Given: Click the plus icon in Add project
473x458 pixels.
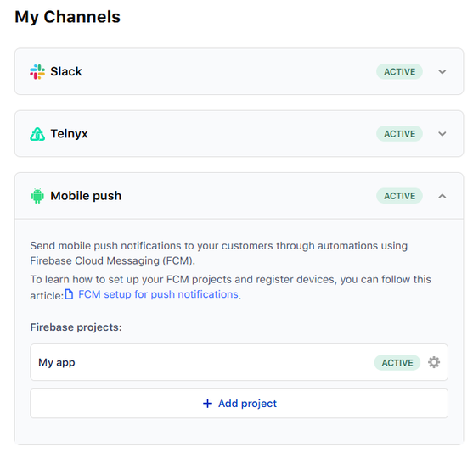Looking at the screenshot, I should tap(207, 403).
